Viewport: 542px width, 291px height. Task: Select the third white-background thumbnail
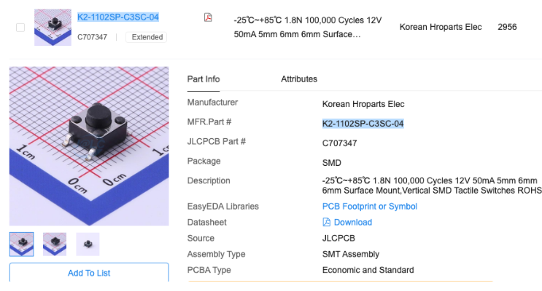[x=88, y=244]
